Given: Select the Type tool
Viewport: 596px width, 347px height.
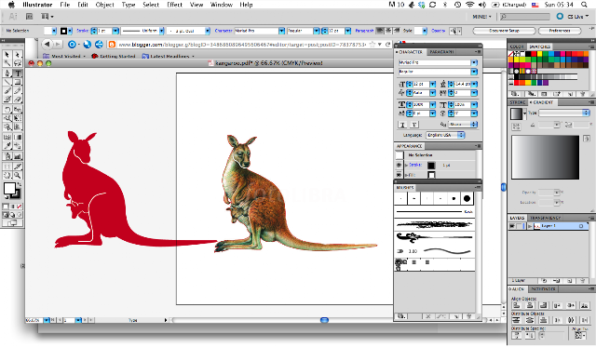Looking at the screenshot, I should point(18,73).
